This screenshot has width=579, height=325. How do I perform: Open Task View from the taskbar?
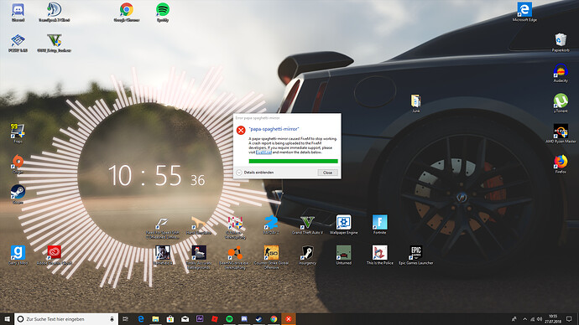(x=126, y=319)
